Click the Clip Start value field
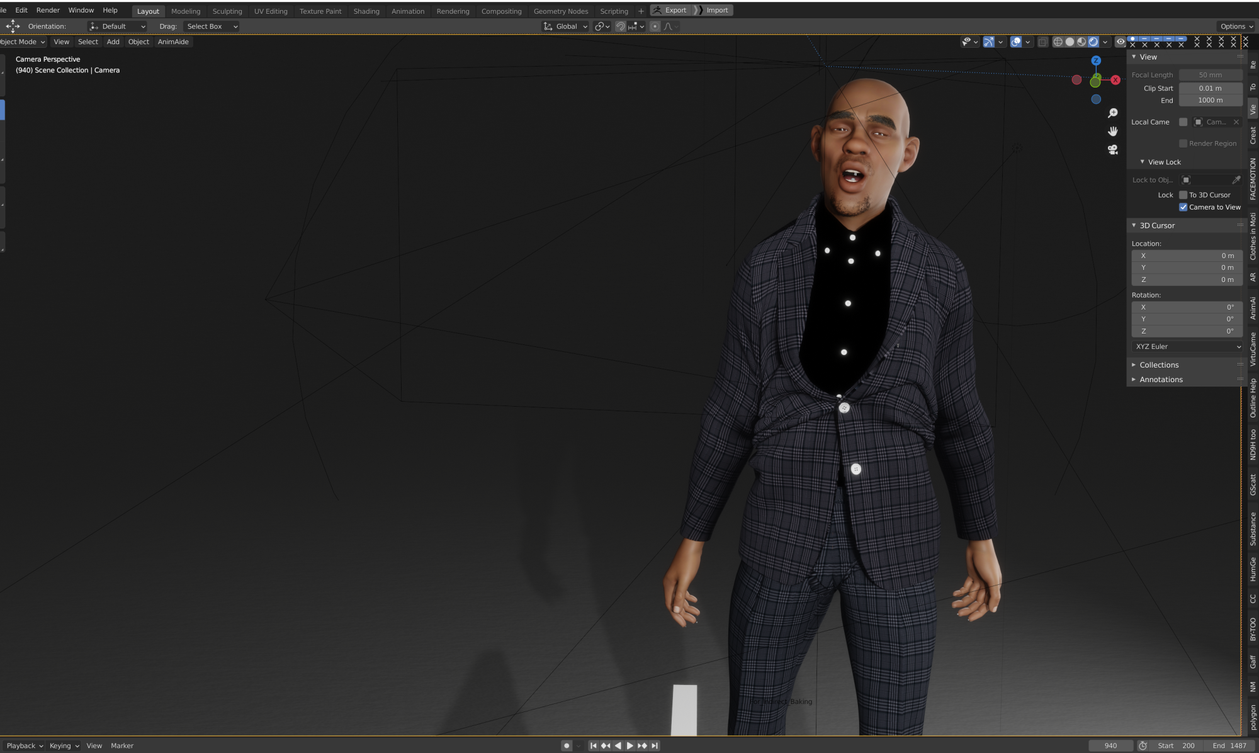The height and width of the screenshot is (753, 1259). pos(1211,89)
